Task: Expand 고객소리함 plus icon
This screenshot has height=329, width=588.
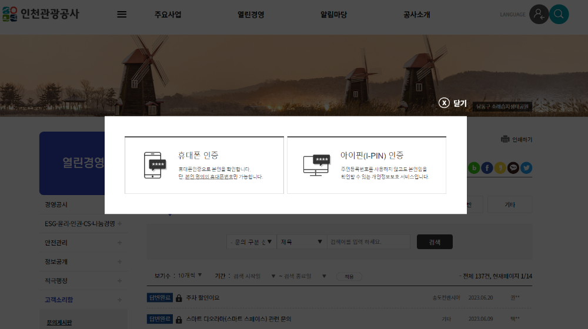Action: [119, 300]
